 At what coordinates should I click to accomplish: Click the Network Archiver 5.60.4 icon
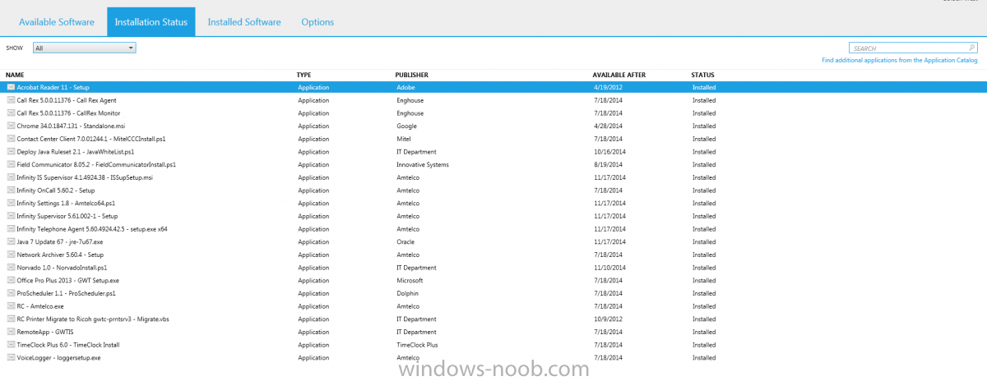tap(11, 255)
